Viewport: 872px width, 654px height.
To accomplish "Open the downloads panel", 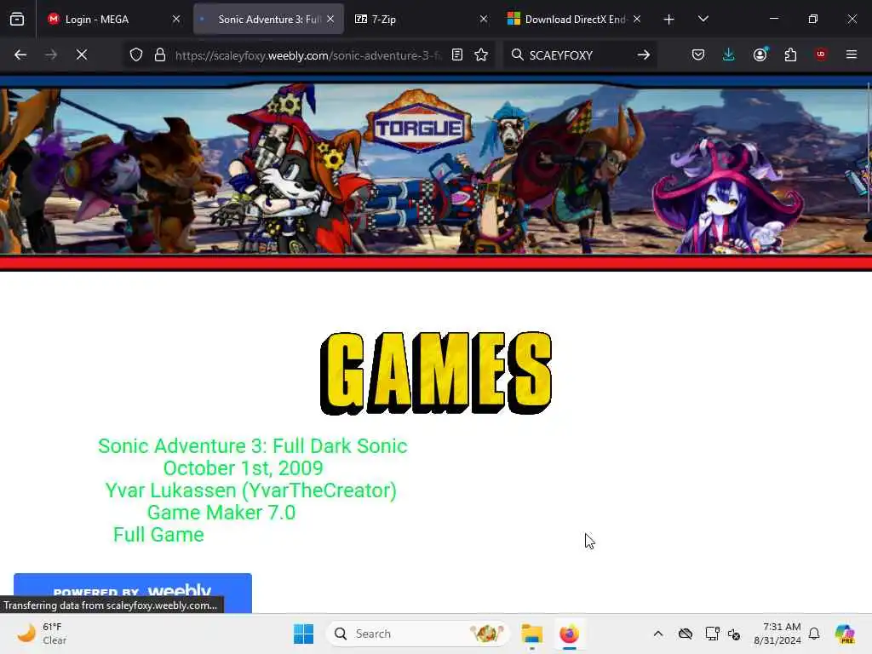I will click(729, 54).
